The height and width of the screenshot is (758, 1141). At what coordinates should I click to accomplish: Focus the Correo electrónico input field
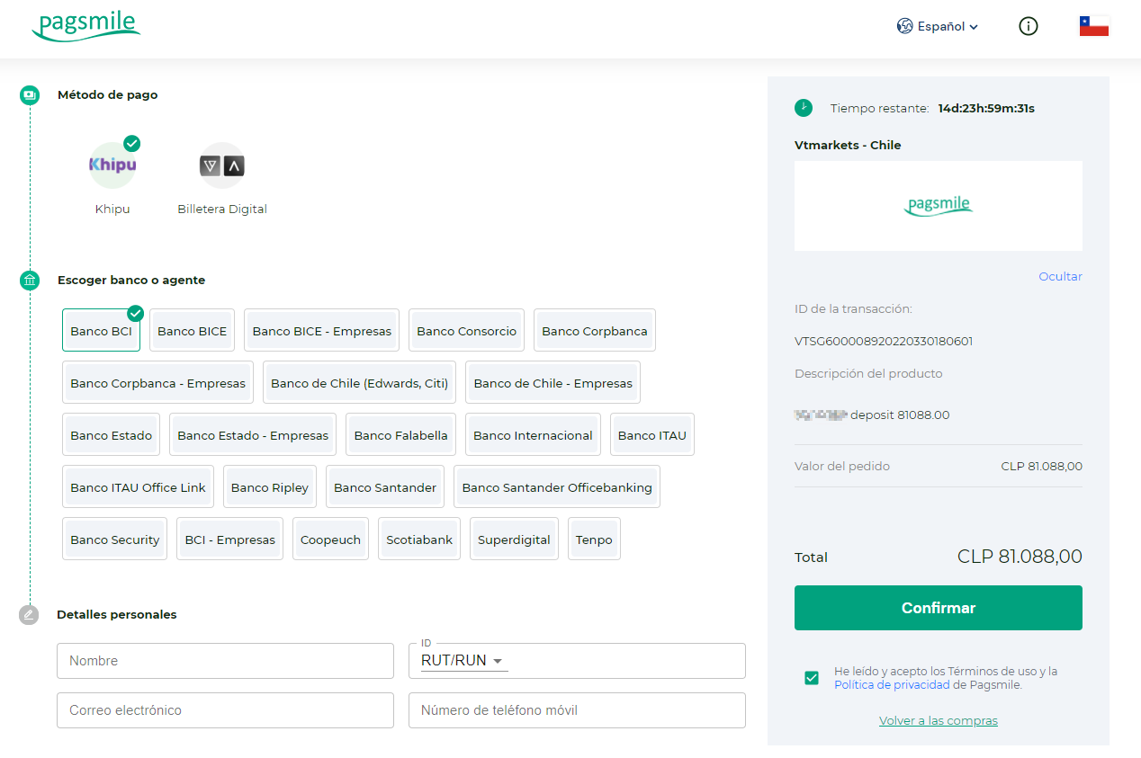point(225,710)
